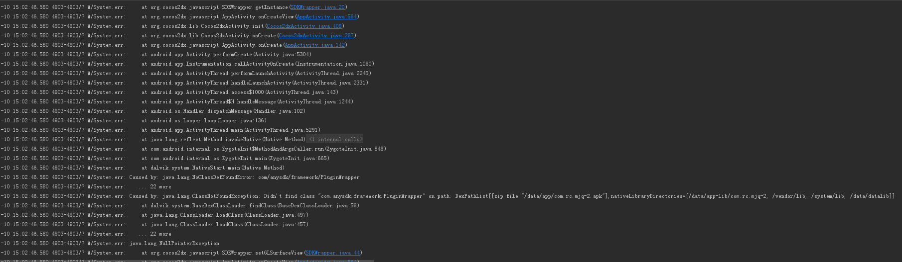
Task: Click the ClassLoader.loadClass line at ClassLoader.java:497
Action: tap(225, 215)
